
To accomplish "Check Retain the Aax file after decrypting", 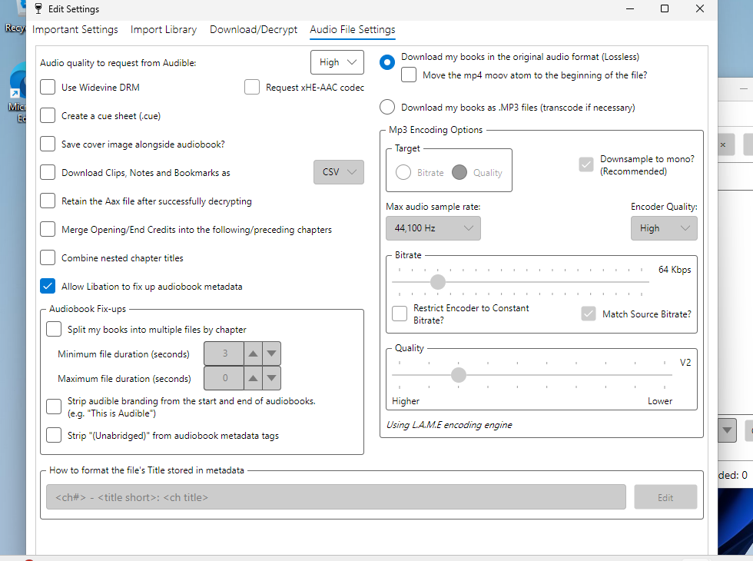I will tap(48, 201).
